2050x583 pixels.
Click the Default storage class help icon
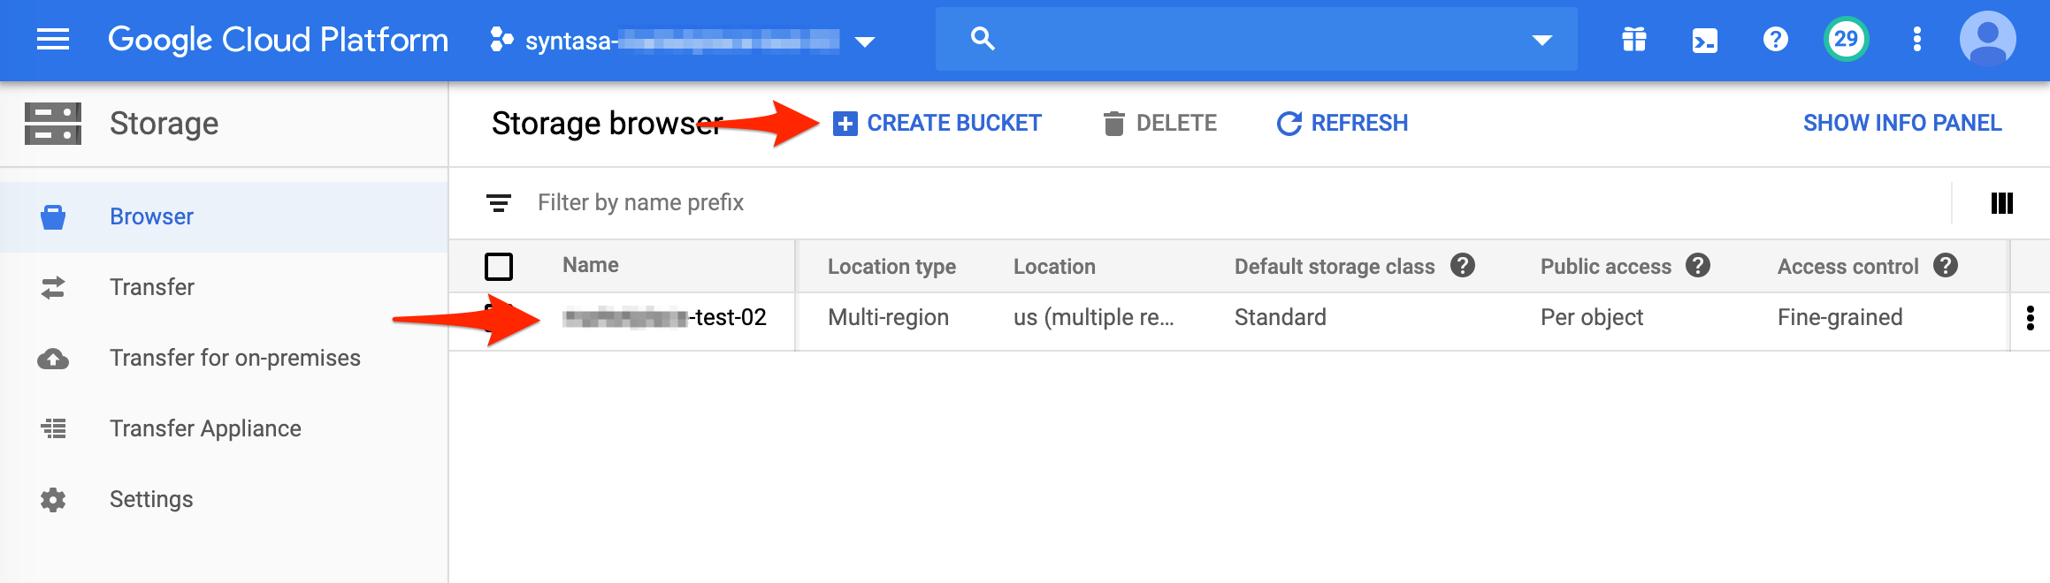point(1463,266)
